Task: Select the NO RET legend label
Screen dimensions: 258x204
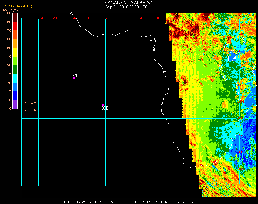Action: pos(25,107)
